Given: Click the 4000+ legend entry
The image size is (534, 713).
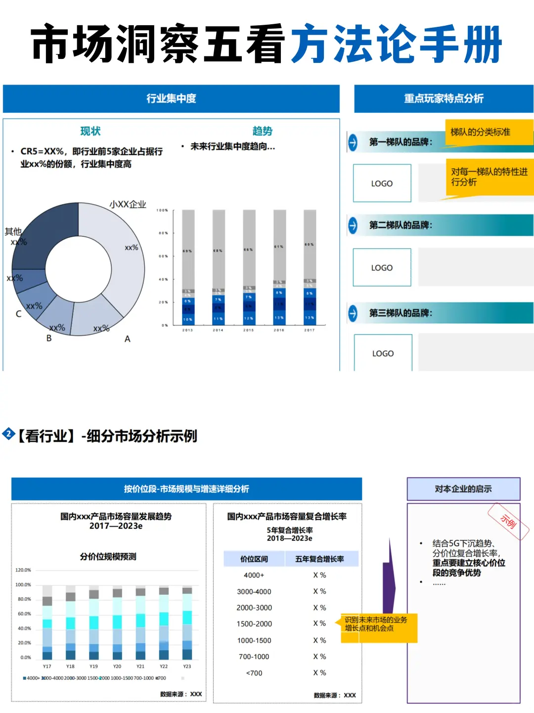Looking at the screenshot, I should point(32,678).
